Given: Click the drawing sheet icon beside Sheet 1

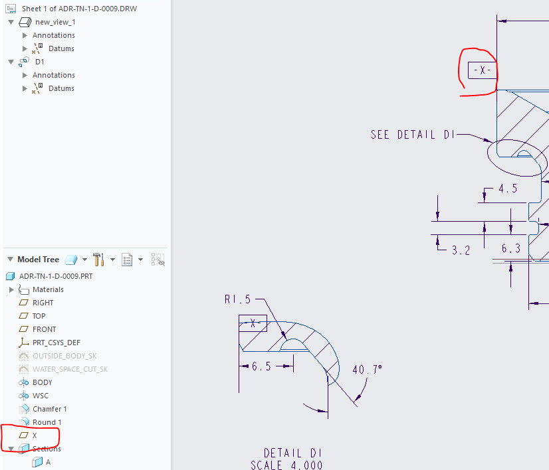Looking at the screenshot, I should click(11, 9).
